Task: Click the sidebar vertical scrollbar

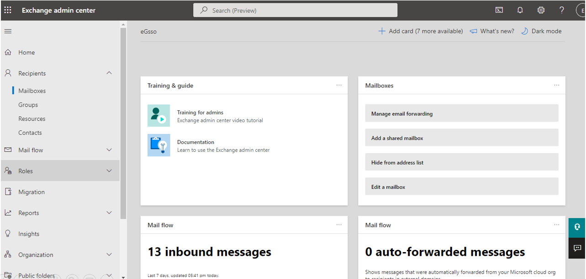Action: pos(123,123)
